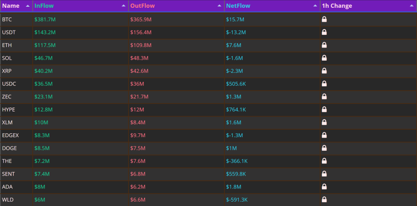The image size is (417, 206).
Task: Sort by Name using its arrow
Action: [28, 6]
